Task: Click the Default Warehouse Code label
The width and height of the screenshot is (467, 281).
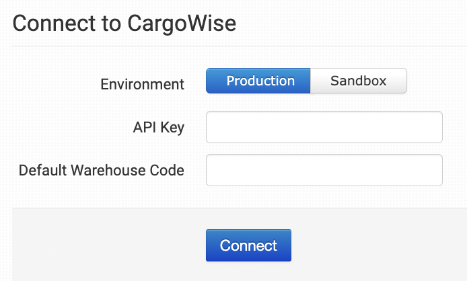Action: tap(102, 170)
